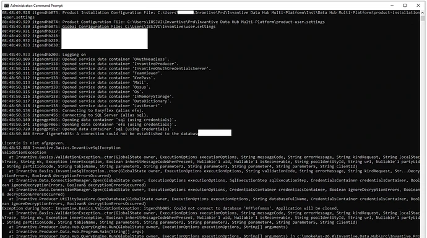The image size is (427, 238).
Task: Click the 'Hub.Program.Main(String[] args)' stack line
Action: tap(76, 231)
